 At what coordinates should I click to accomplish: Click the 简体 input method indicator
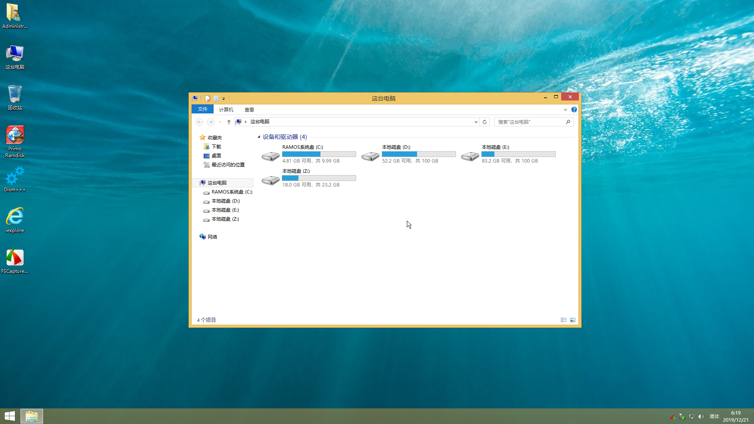pyautogui.click(x=714, y=417)
